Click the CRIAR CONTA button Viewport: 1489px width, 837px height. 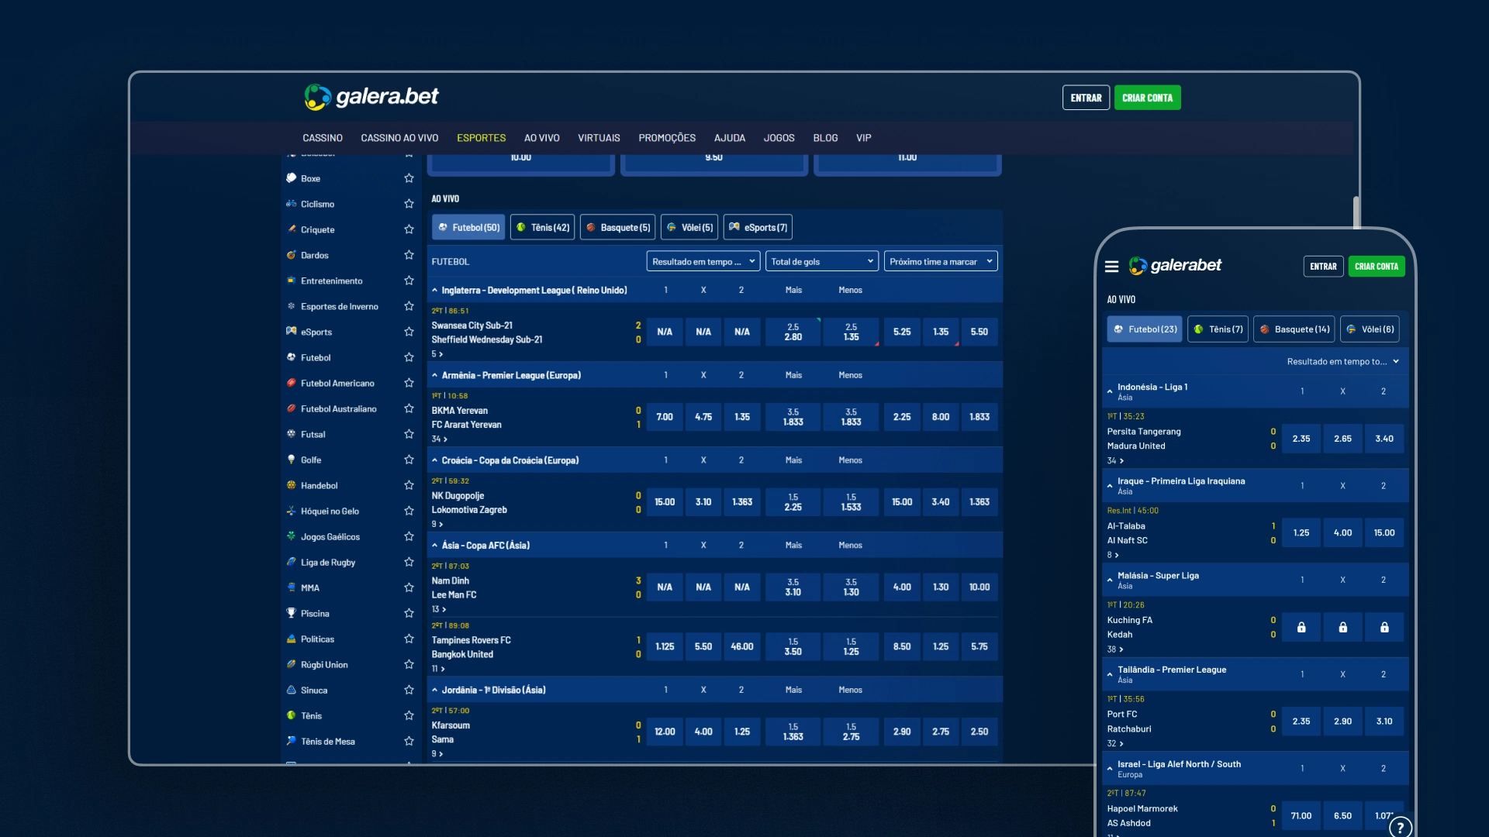coord(1148,98)
